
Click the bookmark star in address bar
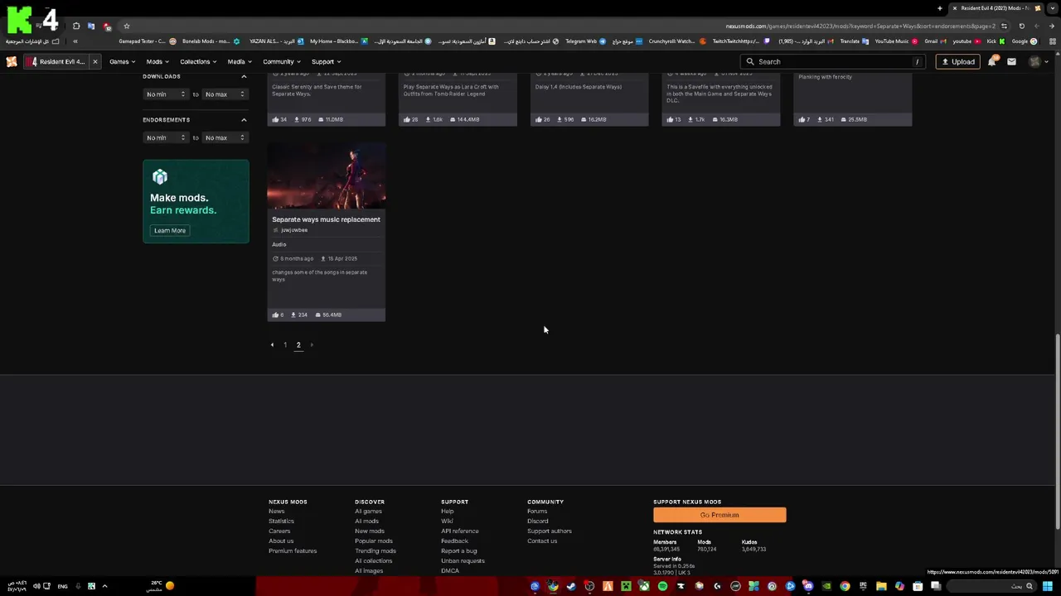pos(126,26)
